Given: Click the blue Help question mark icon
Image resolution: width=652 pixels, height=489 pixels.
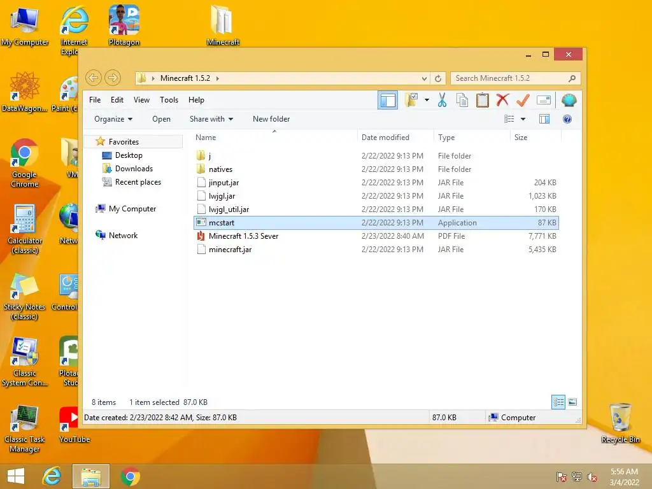Looking at the screenshot, I should point(567,119).
